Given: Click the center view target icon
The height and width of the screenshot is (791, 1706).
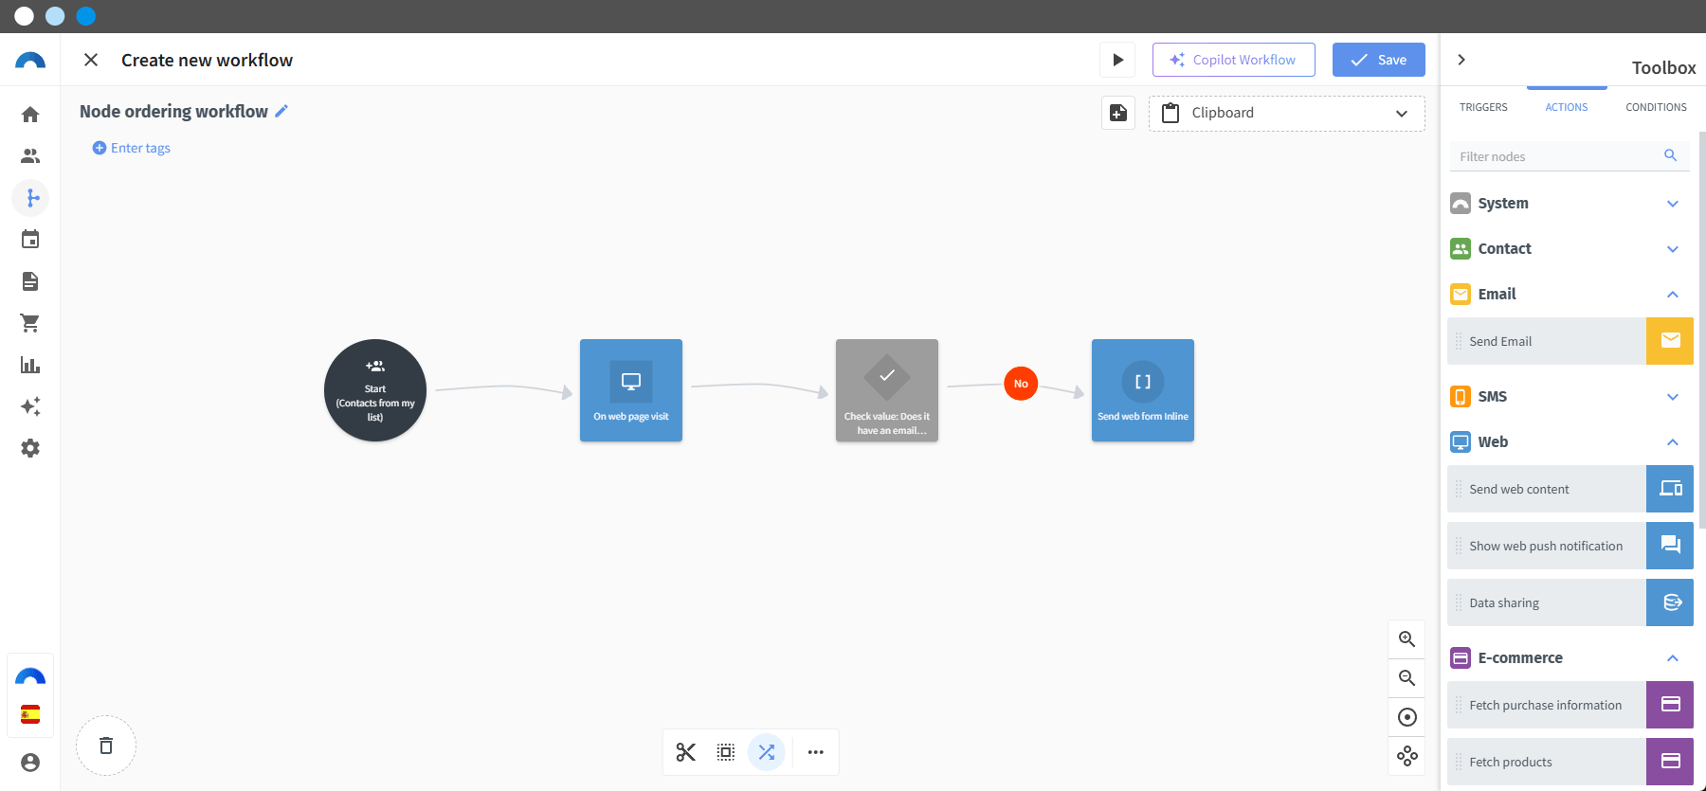Looking at the screenshot, I should 1407,717.
